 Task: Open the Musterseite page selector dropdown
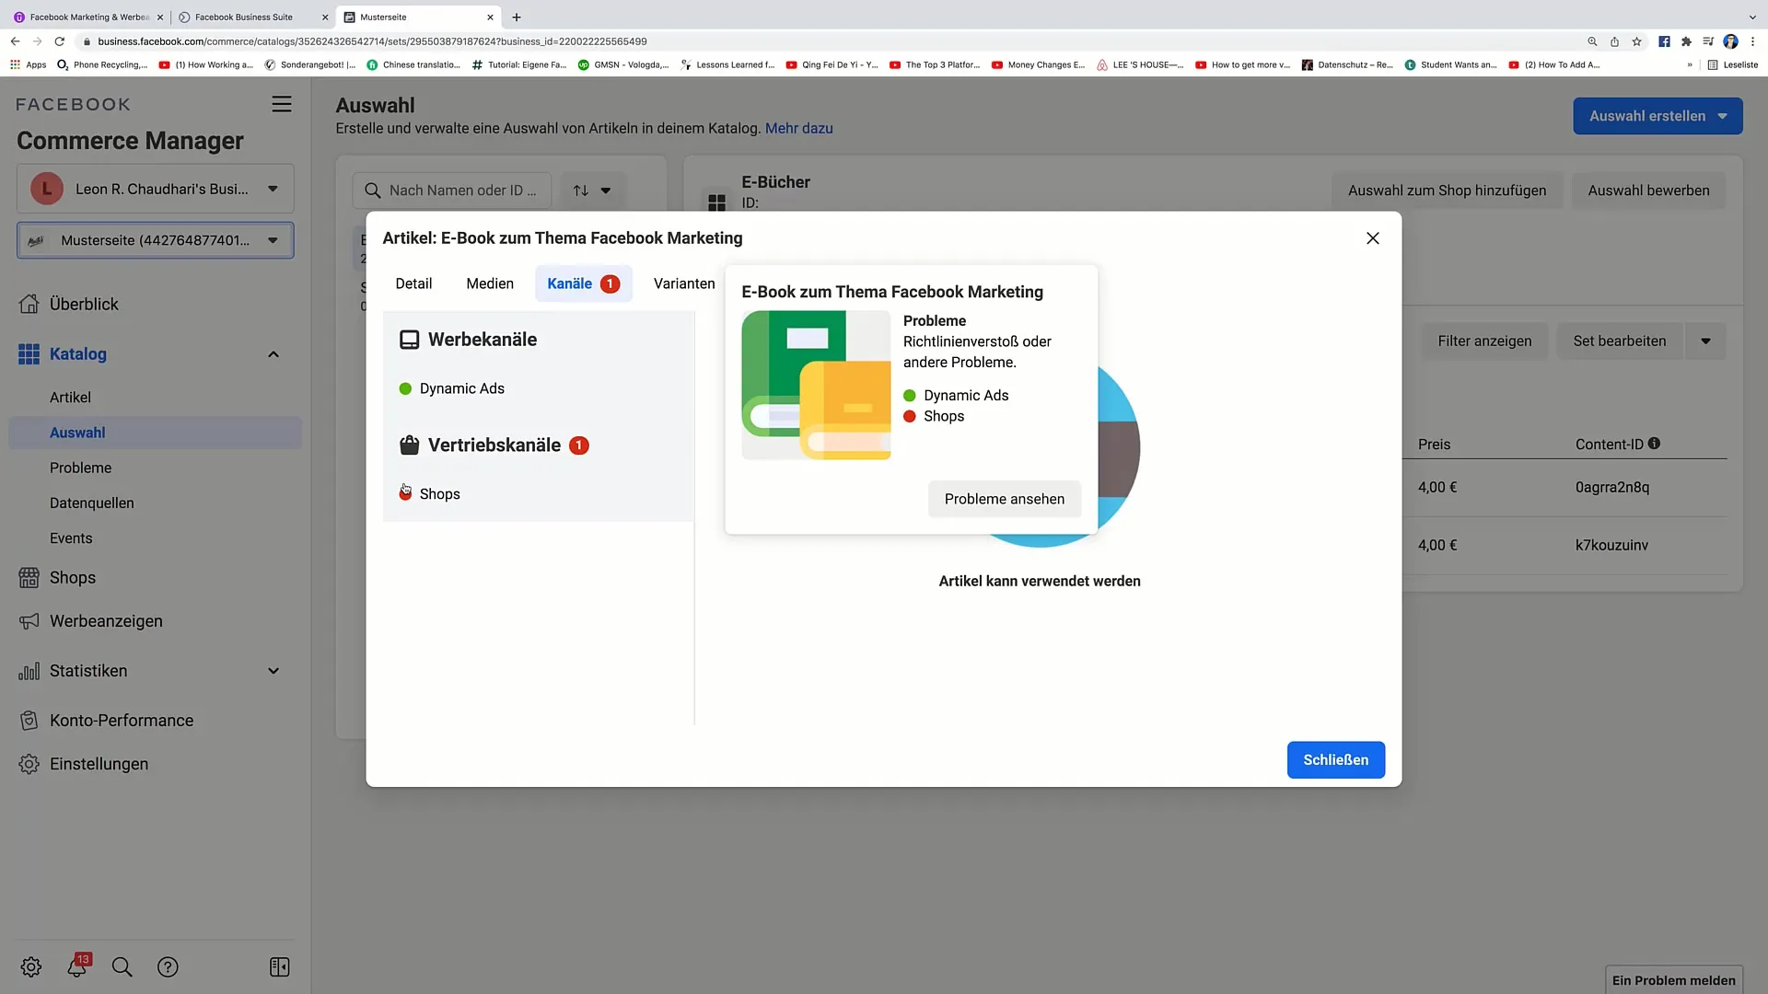156,240
